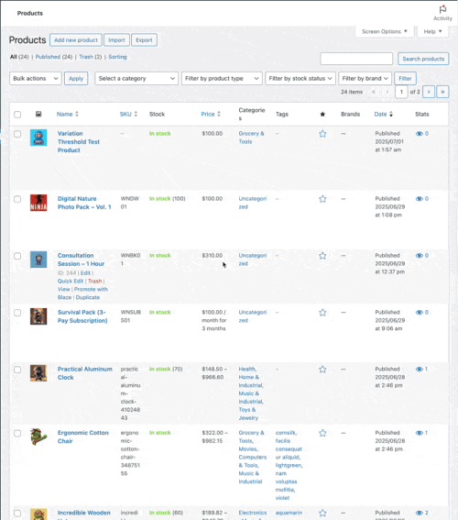Open Digital Nature Photo Pack NINJA thumbnail

38,203
